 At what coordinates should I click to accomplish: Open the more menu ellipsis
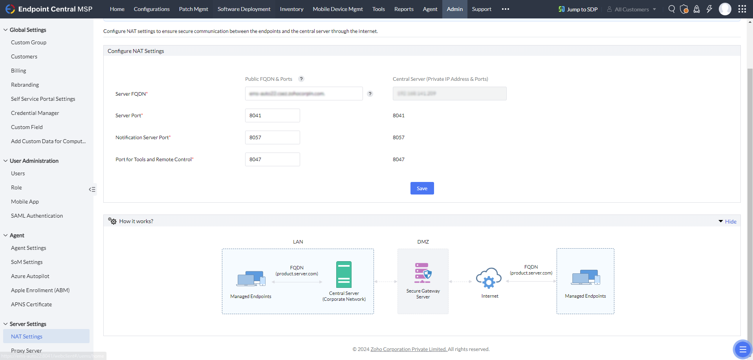tap(506, 9)
